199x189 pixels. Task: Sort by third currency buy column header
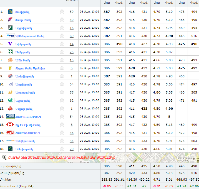[x=157, y=3]
